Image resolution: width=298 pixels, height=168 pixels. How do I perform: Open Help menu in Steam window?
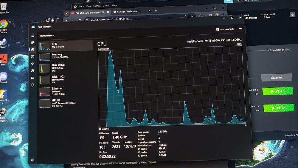(114, 5)
